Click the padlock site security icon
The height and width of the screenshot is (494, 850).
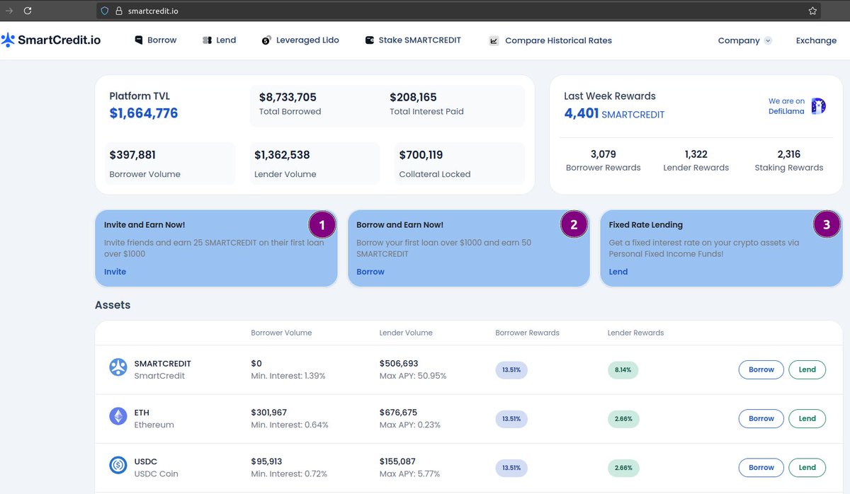119,11
